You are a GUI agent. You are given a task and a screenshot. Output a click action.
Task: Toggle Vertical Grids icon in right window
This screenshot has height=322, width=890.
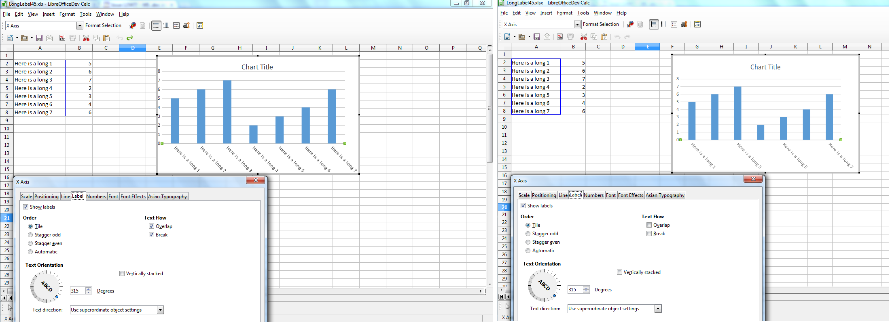(663, 24)
